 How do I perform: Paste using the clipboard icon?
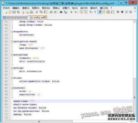point(45,12)
